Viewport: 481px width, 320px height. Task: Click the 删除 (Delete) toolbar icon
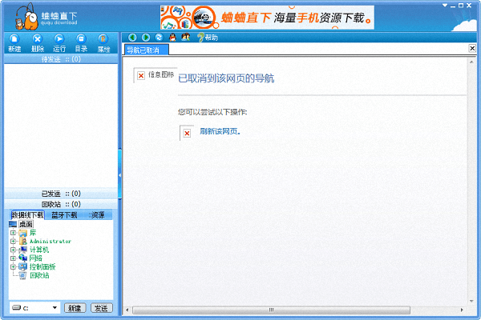(38, 43)
